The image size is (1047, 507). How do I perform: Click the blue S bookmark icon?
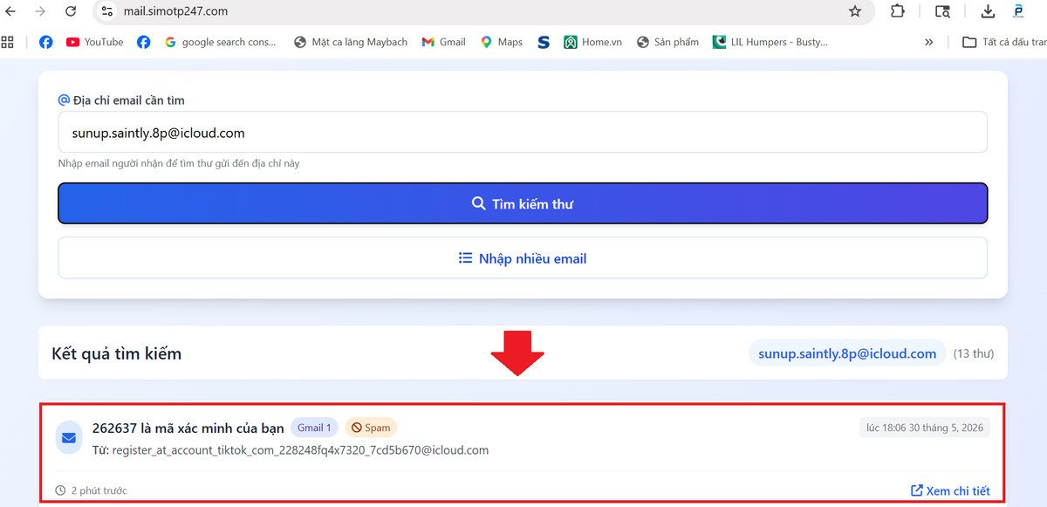pyautogui.click(x=544, y=42)
